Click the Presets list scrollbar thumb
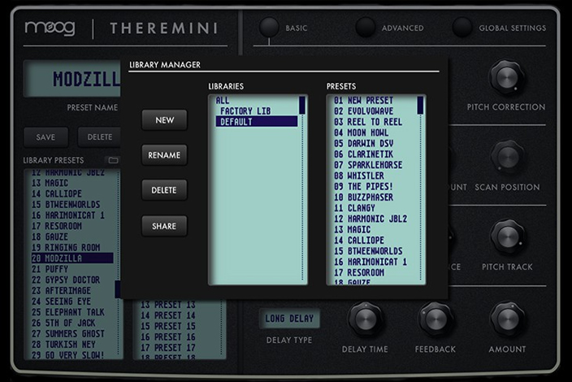Image resolution: width=572 pixels, height=382 pixels. (420, 105)
